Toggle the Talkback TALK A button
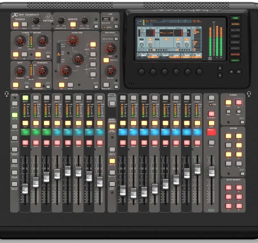This screenshot has height=243, width=258. [16, 24]
